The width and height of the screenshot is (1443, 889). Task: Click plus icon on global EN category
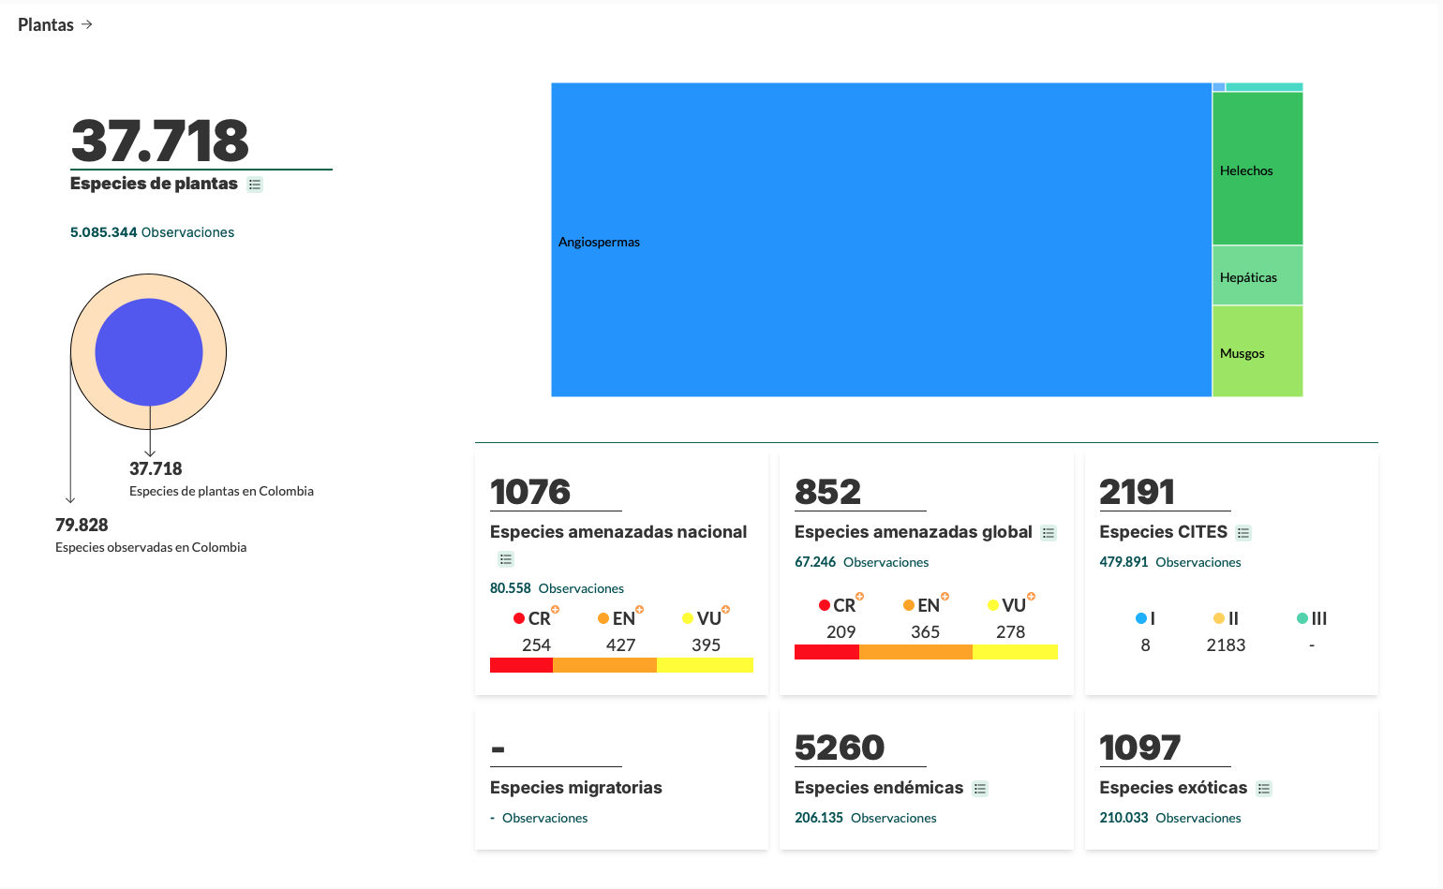945,597
